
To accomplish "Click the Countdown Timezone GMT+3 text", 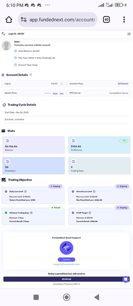I will tap(66, 284).
